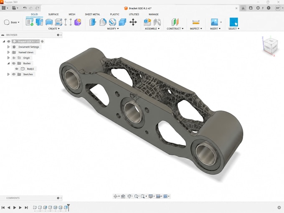Image resolution: width=284 pixels, height=213 pixels.
Task: Open the CREATE dropdown menu
Action: [54, 29]
